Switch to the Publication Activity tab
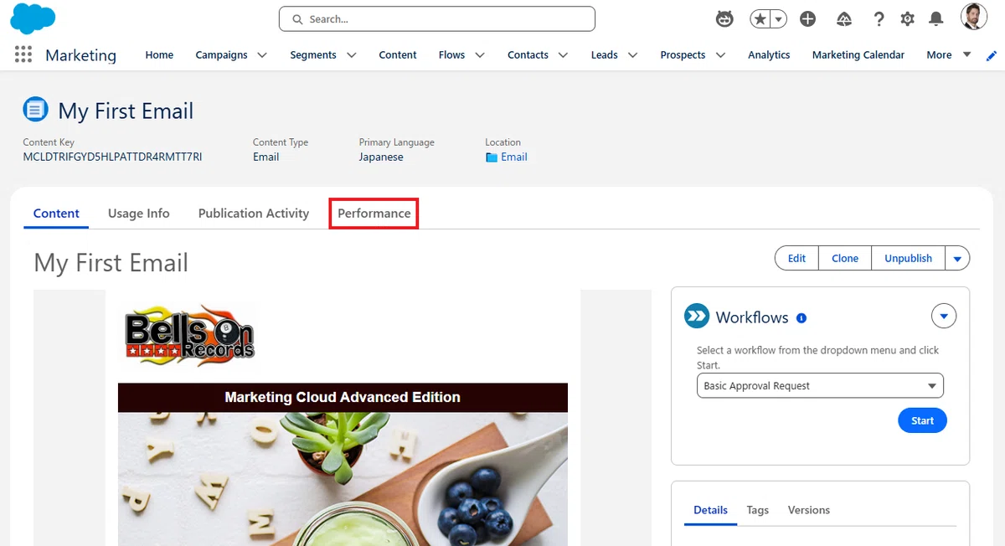This screenshot has height=546, width=1005. pos(254,214)
